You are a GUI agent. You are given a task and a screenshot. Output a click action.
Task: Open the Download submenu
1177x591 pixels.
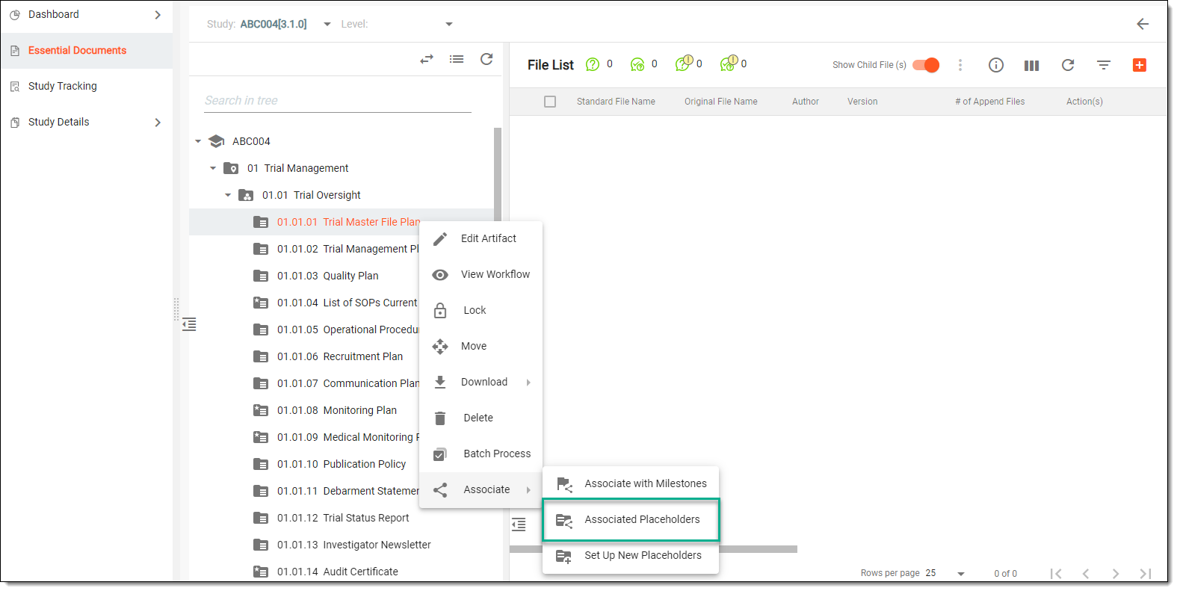pos(481,382)
